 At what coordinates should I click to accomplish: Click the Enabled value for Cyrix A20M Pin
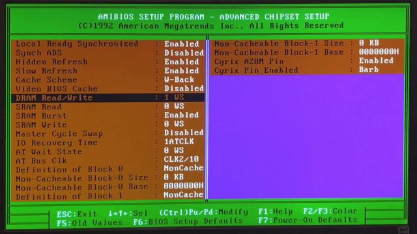377,60
